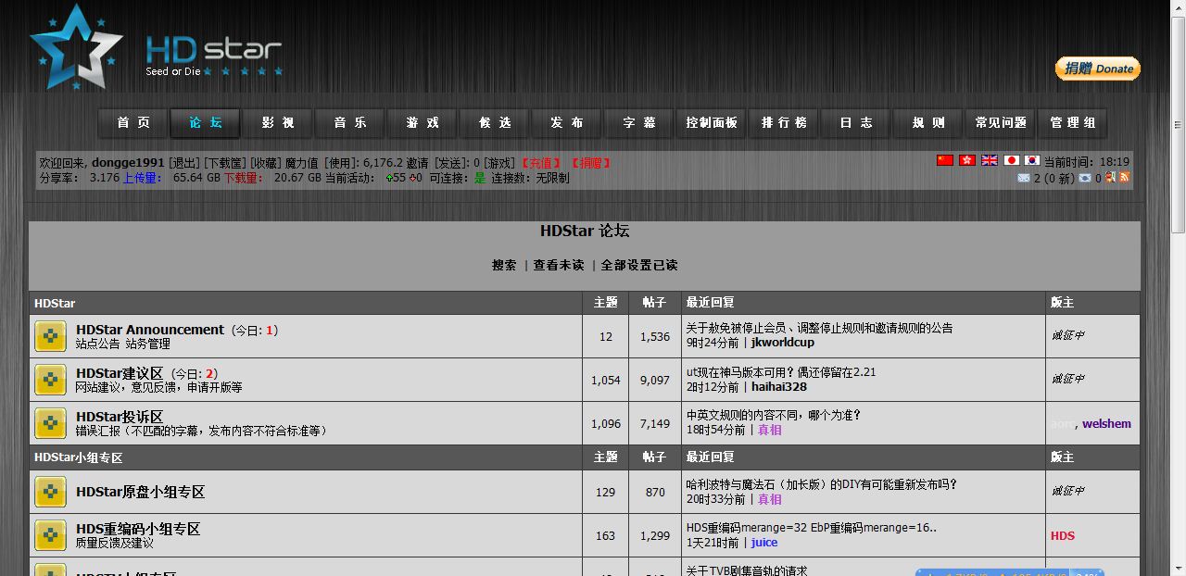Open the RSS feed icon
Viewport: 1186px width, 576px height.
click(x=1125, y=178)
